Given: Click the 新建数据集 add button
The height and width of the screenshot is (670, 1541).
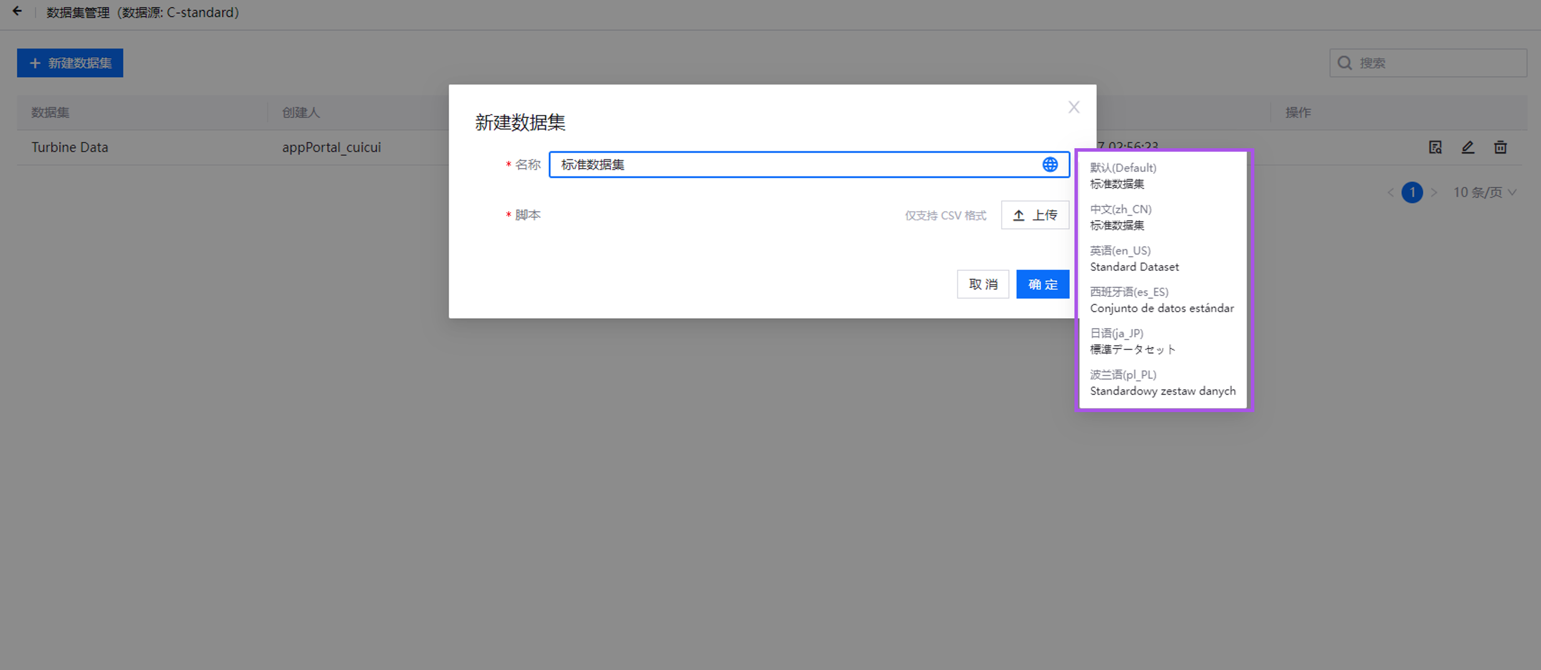Looking at the screenshot, I should tap(70, 63).
